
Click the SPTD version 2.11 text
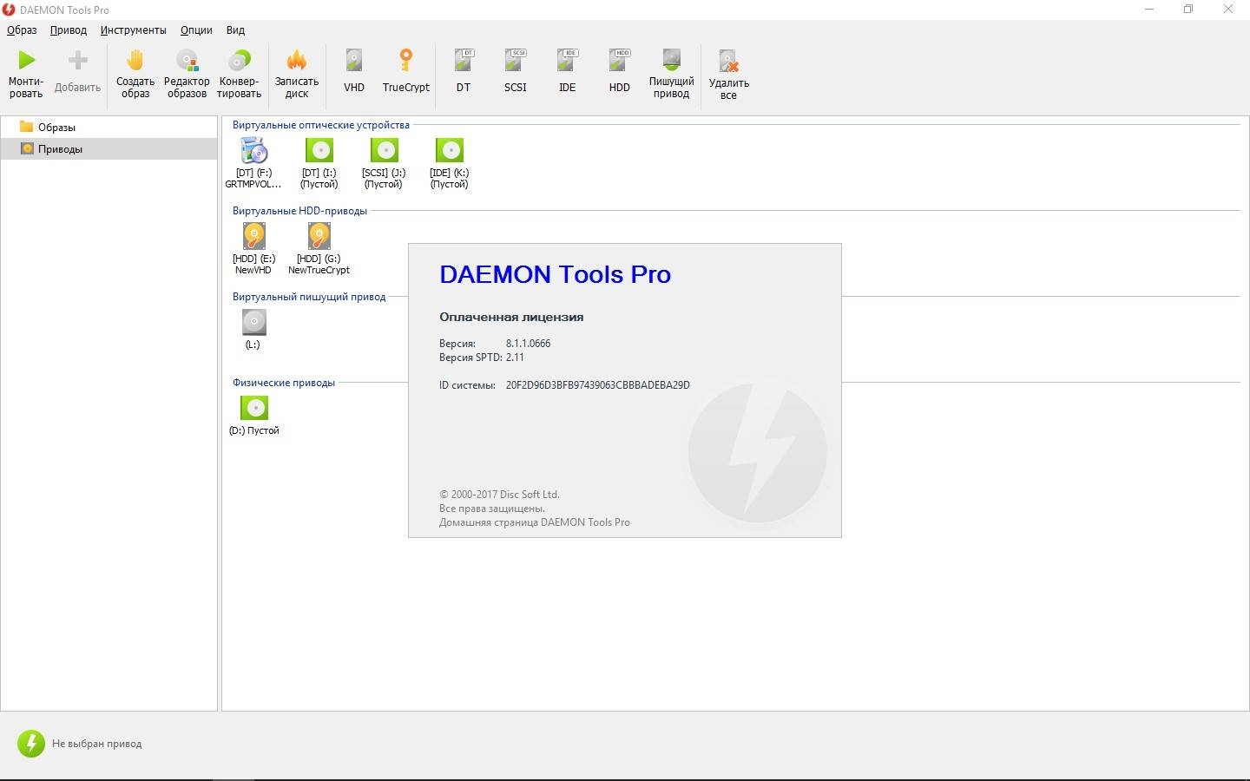point(515,358)
